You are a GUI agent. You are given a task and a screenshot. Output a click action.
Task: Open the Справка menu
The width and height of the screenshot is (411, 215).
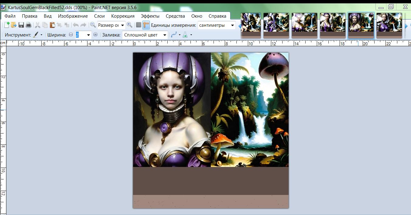(x=217, y=16)
